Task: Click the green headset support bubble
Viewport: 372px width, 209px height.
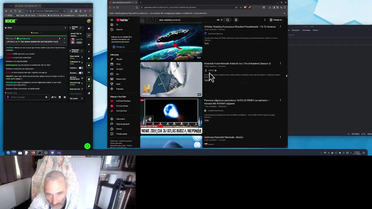Action: click(87, 146)
